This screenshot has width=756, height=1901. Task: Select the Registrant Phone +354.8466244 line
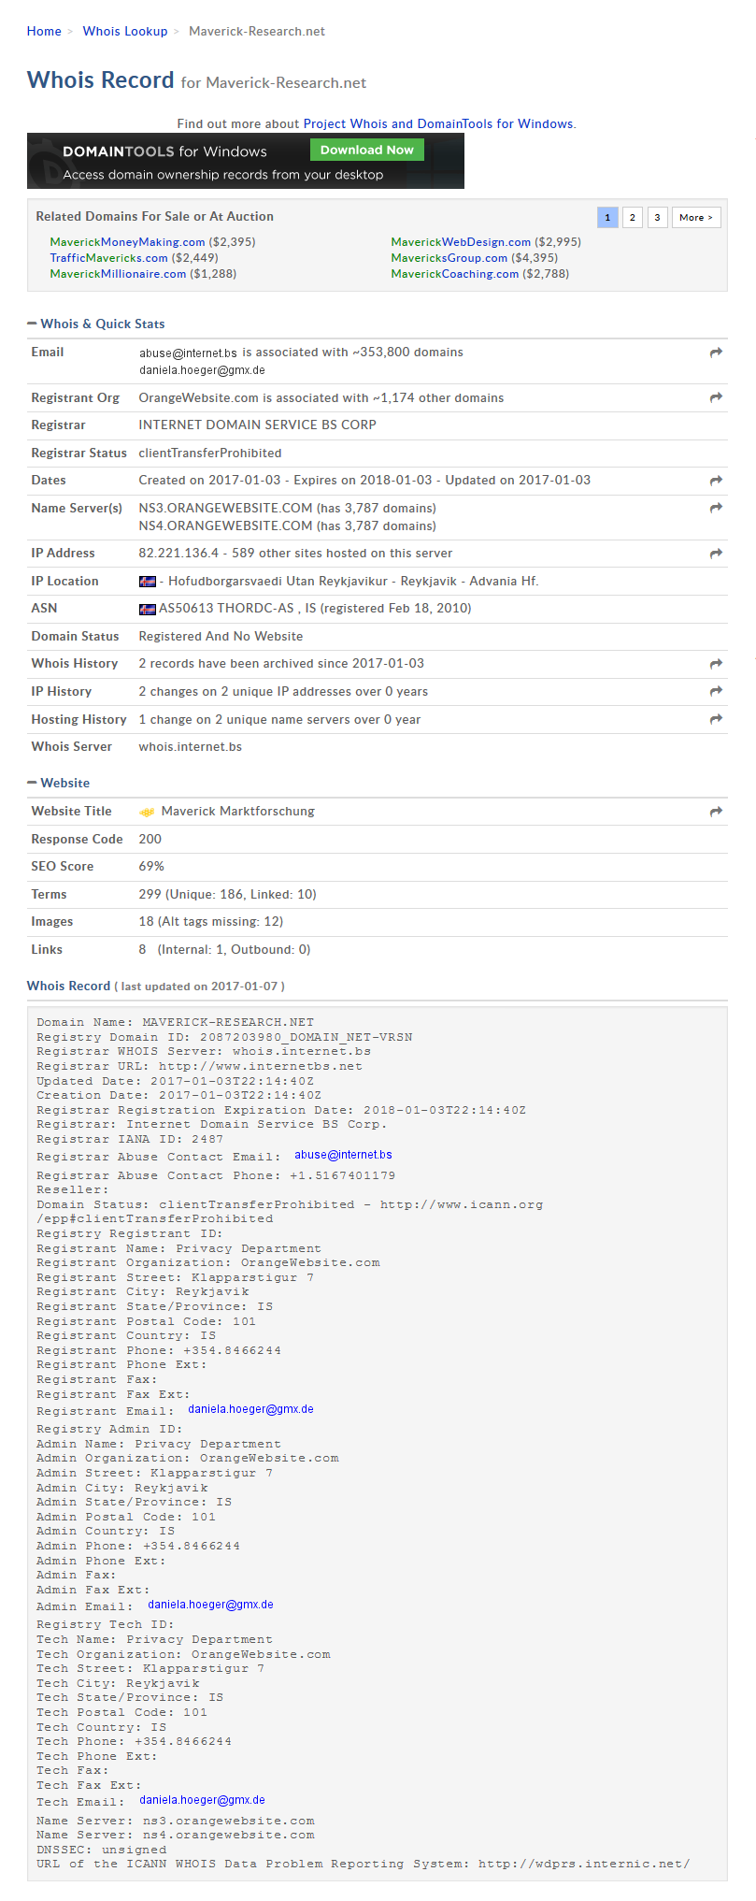(x=159, y=1351)
